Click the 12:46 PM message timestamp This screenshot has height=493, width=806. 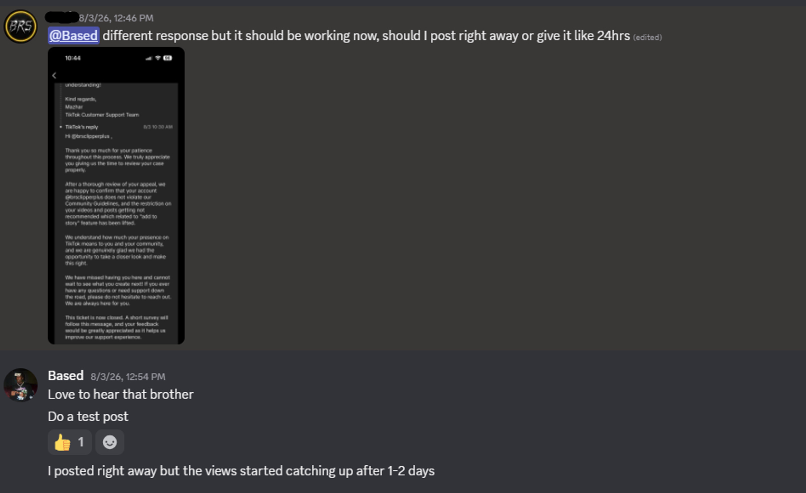pyautogui.click(x=116, y=18)
